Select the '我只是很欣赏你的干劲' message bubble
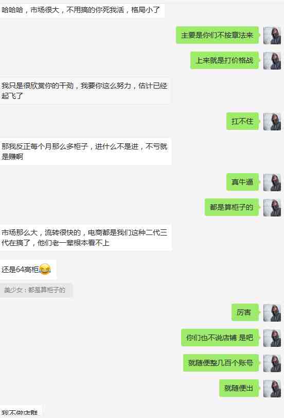The width and height of the screenshot is (284, 418). 85,91
